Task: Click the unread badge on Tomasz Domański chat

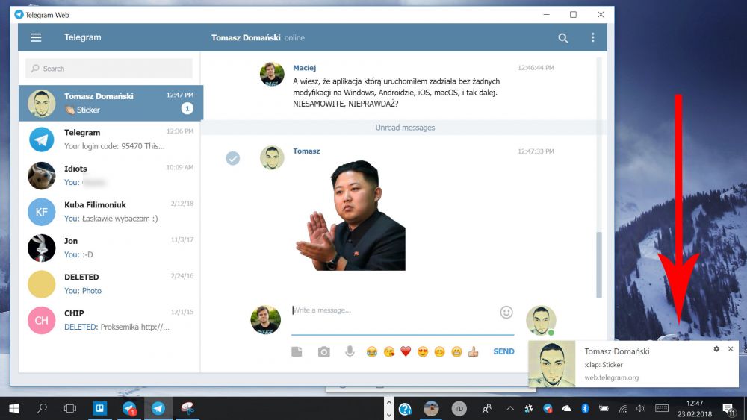Action: point(187,109)
